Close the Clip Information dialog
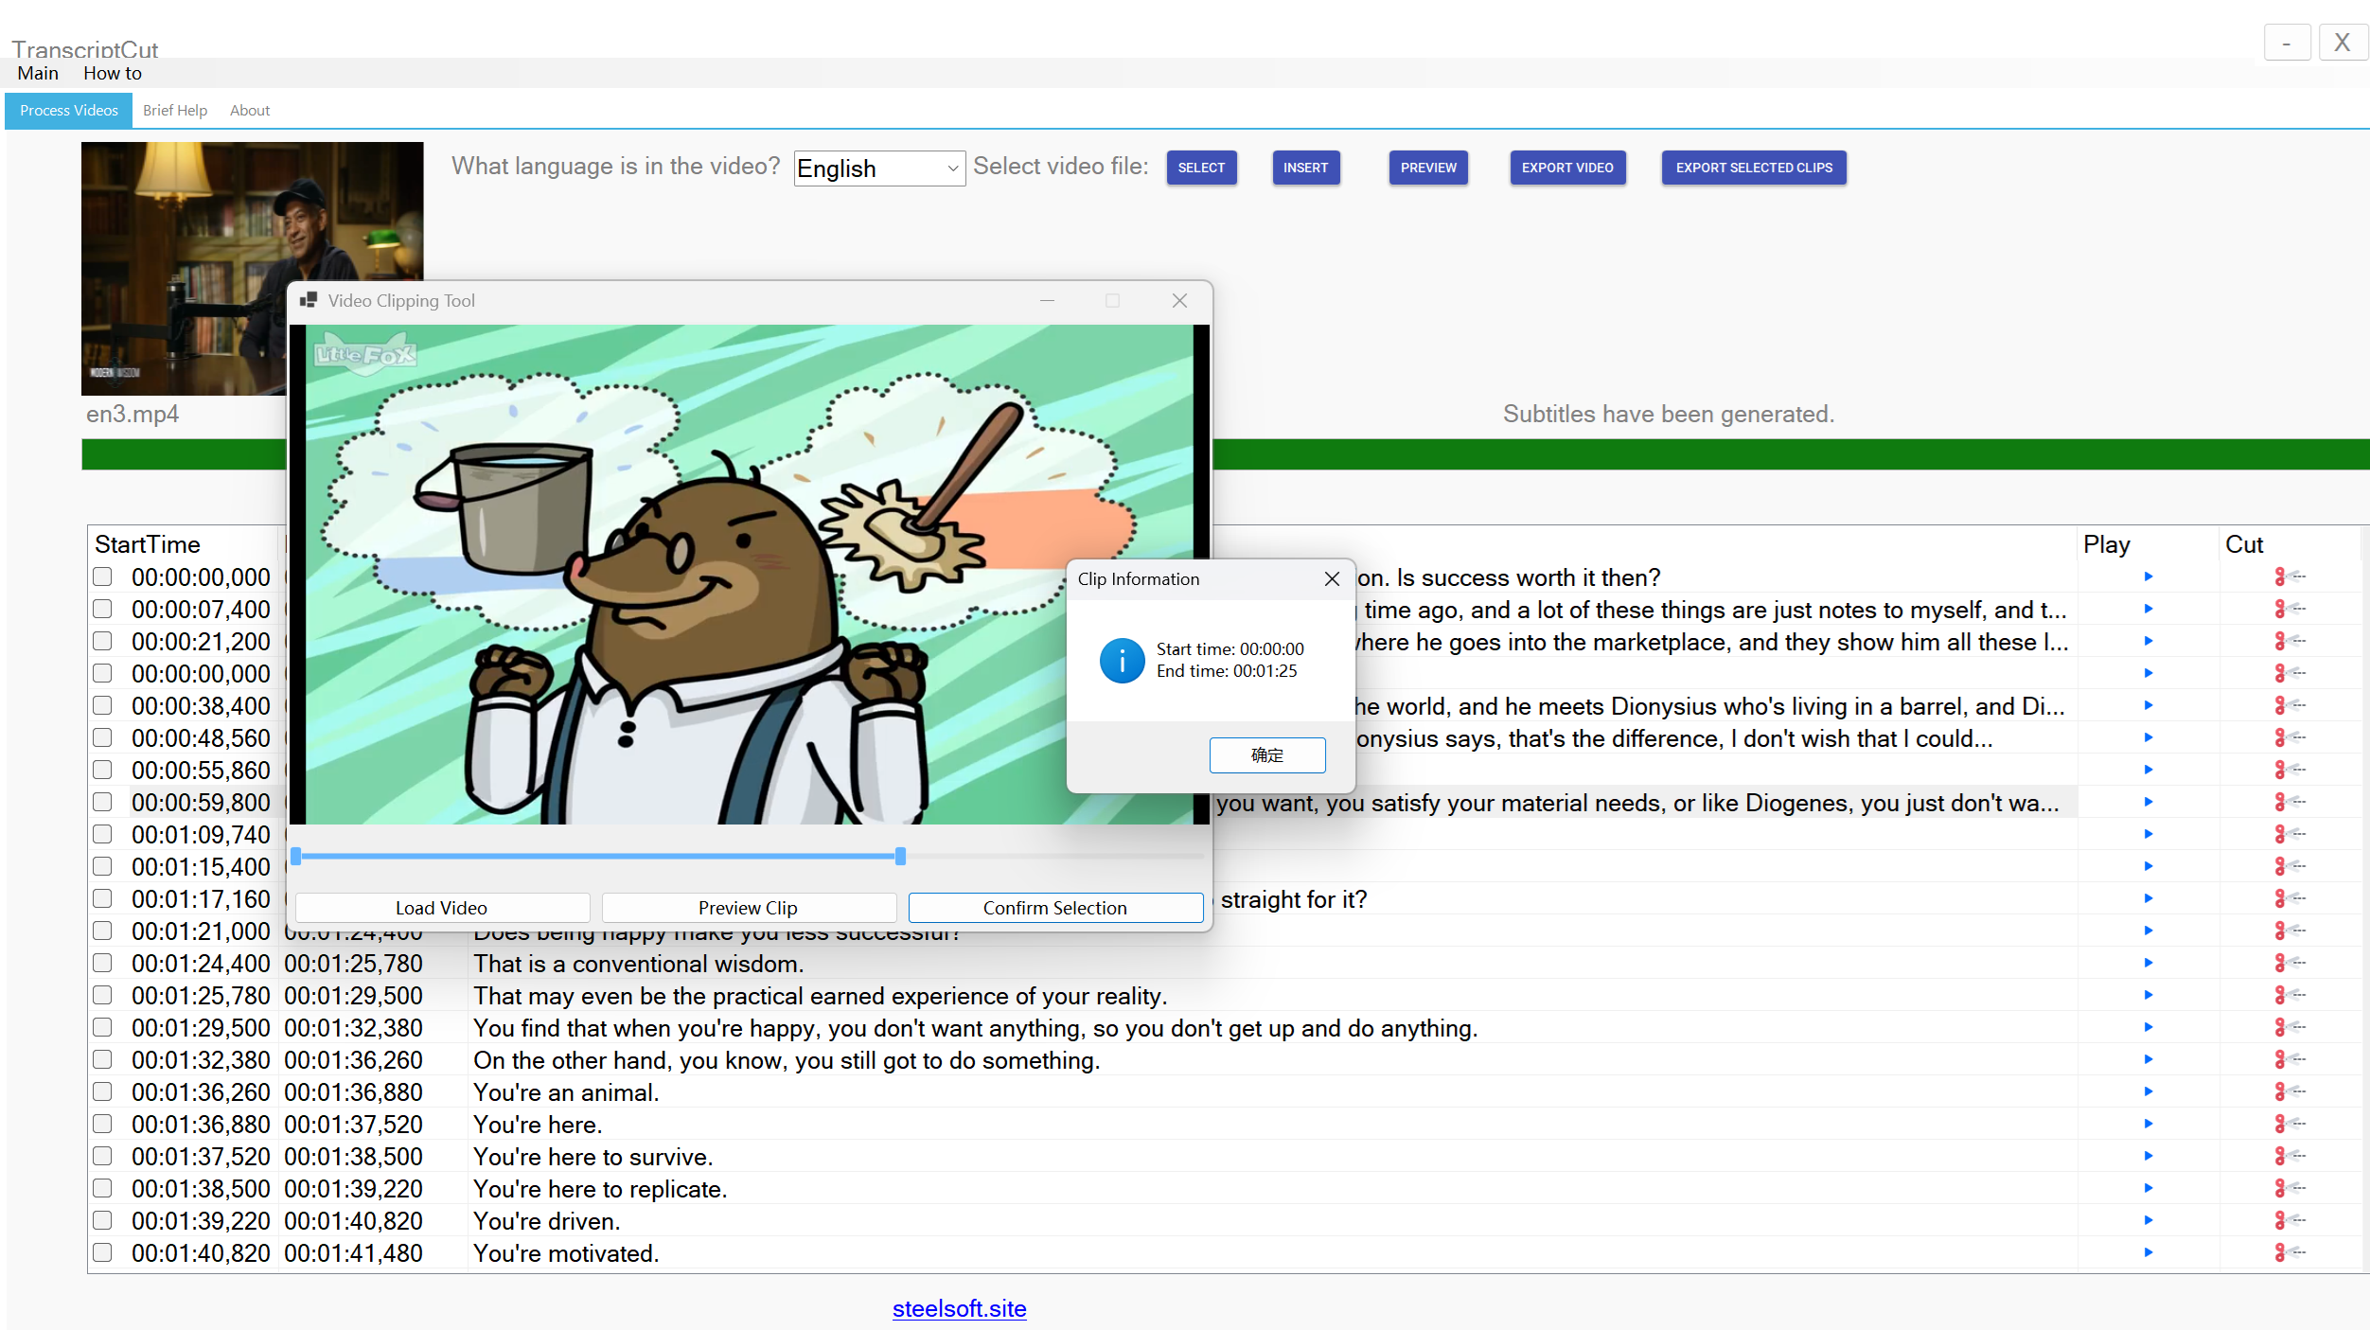This screenshot has height=1330, width=2370. [1332, 578]
